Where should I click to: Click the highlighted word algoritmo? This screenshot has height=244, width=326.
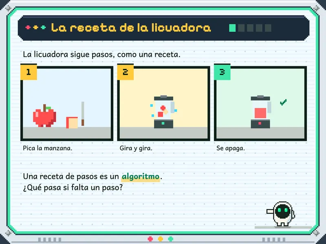pyautogui.click(x=141, y=176)
